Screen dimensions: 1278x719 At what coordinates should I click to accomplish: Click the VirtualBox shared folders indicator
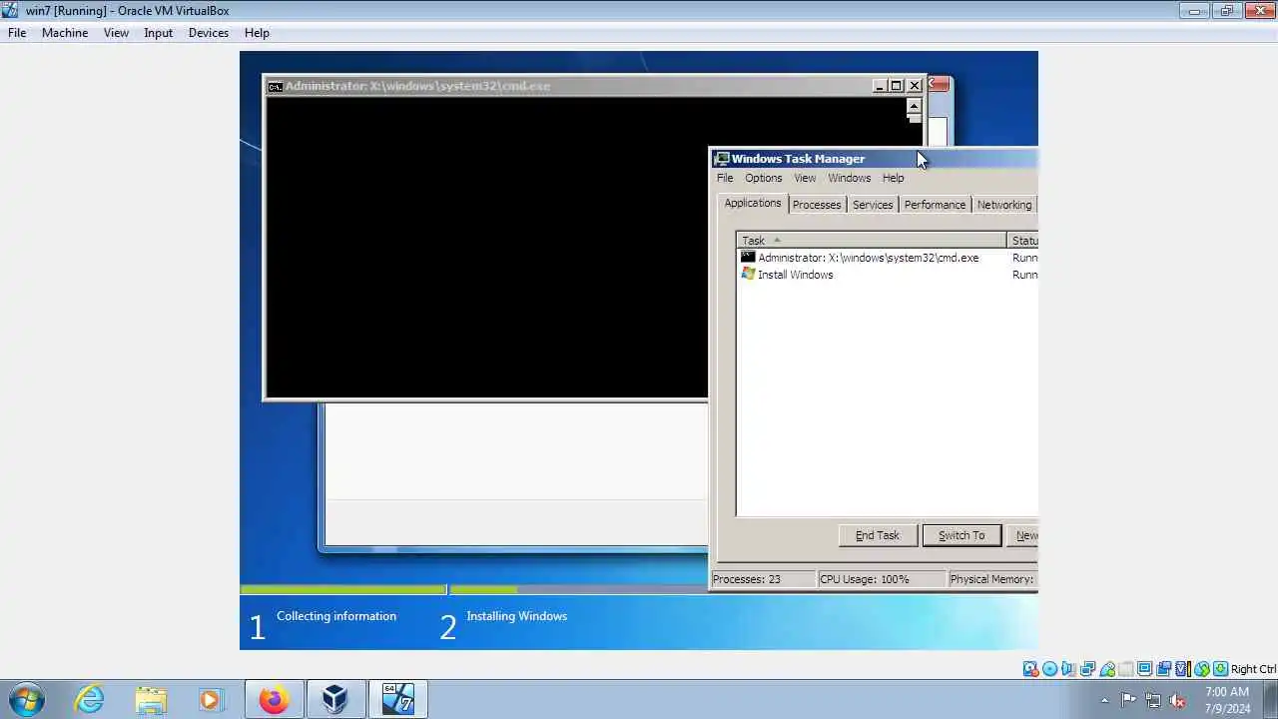[1125, 669]
